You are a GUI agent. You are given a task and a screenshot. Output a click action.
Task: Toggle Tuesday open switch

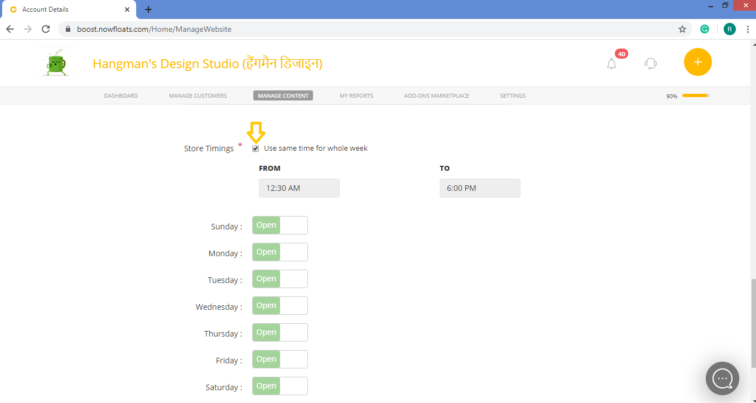(x=280, y=279)
